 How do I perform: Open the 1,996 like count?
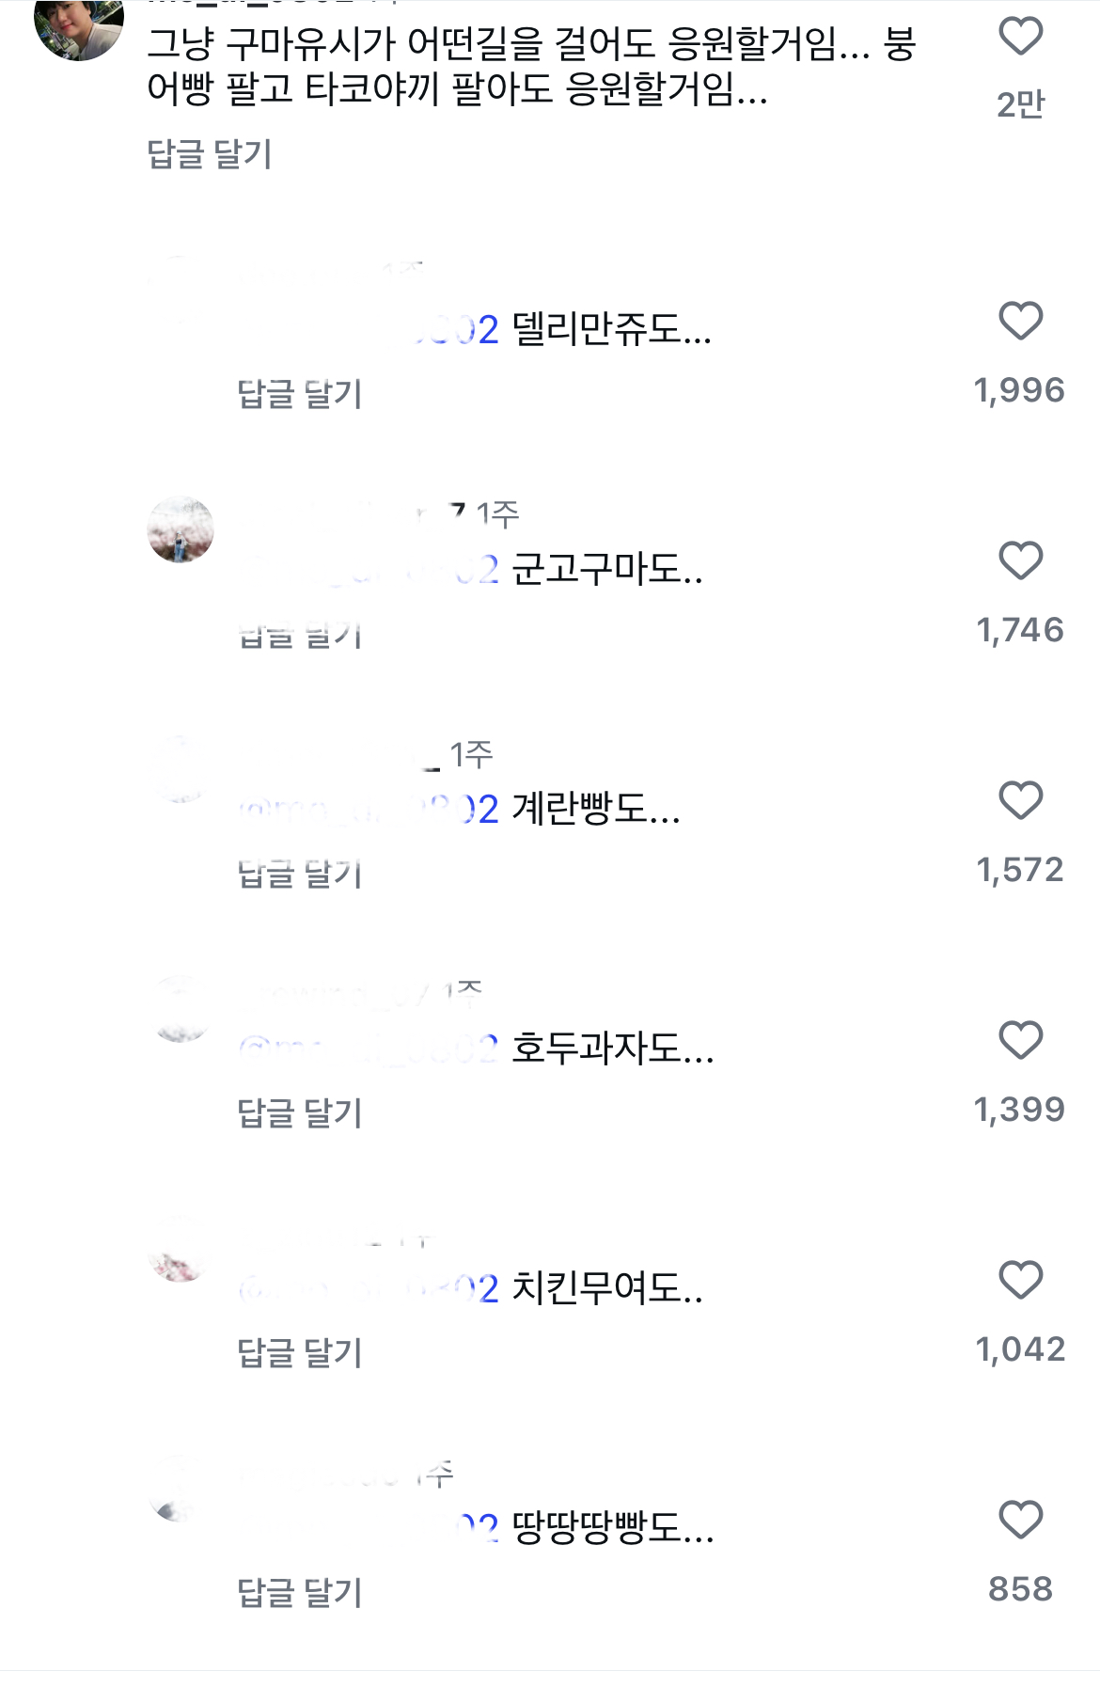[x=1019, y=390]
